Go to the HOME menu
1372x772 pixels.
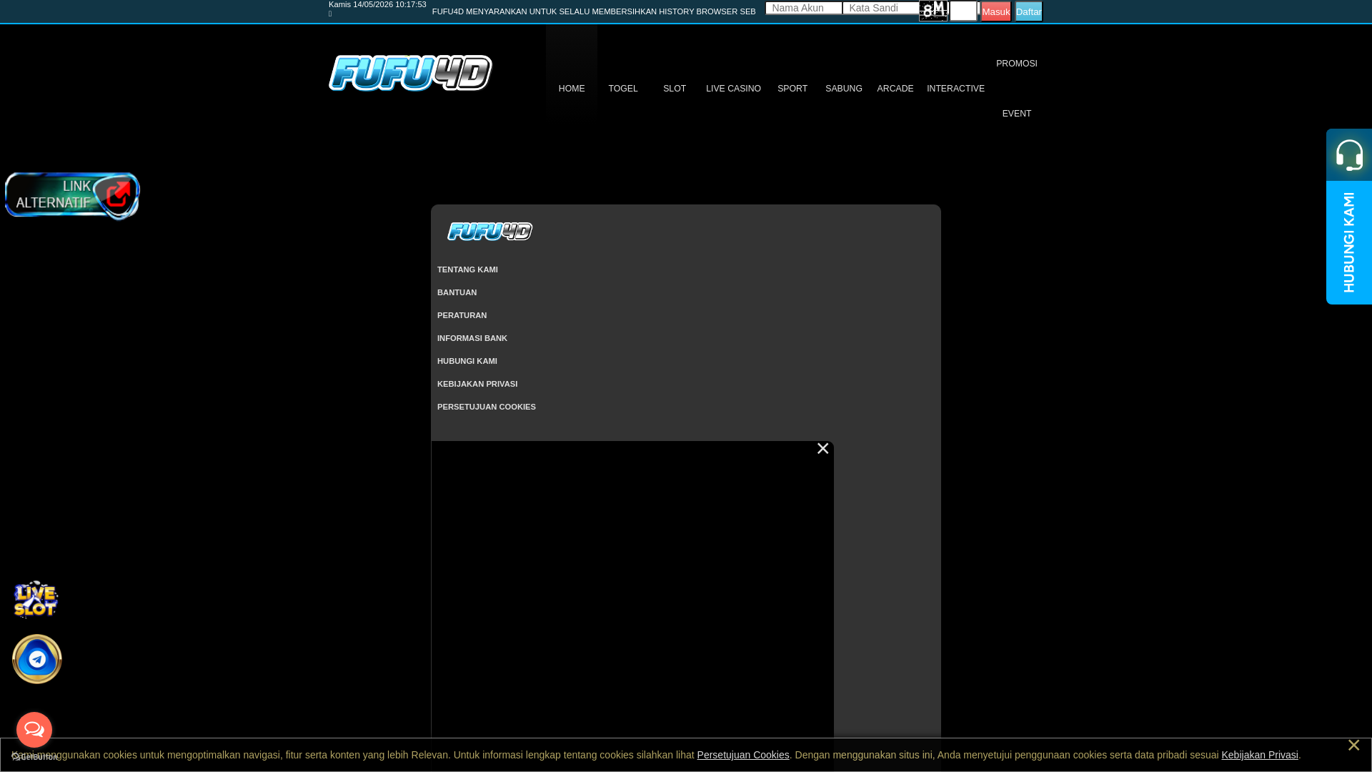click(x=572, y=89)
